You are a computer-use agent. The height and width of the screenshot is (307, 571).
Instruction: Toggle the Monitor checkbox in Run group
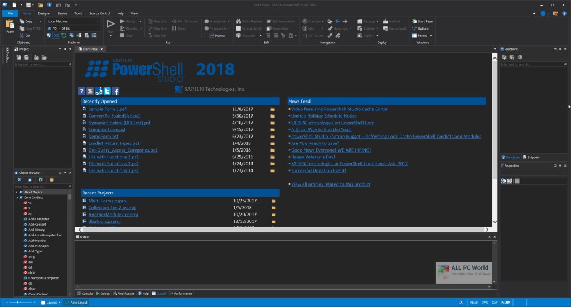(206, 36)
